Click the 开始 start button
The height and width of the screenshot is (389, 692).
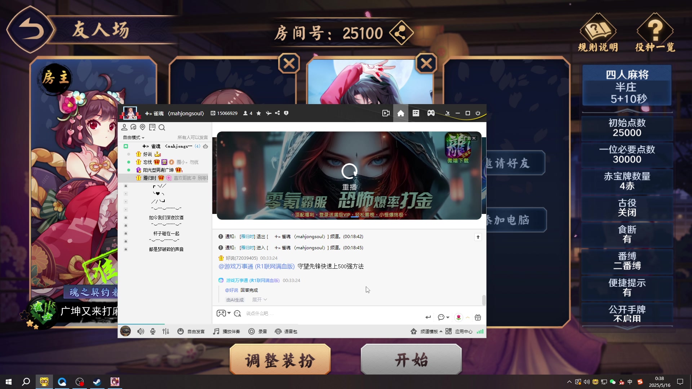[411, 360]
